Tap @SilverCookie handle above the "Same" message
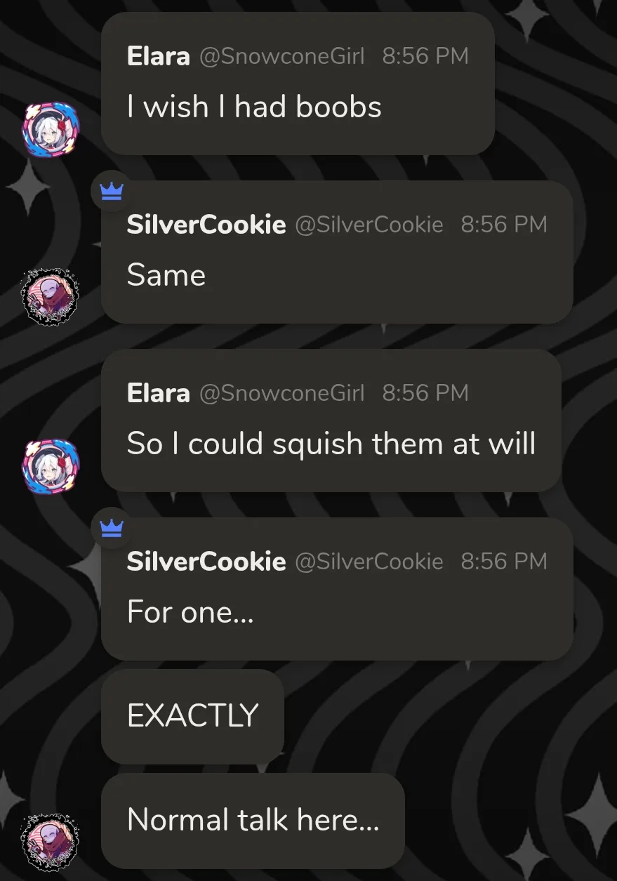Image resolution: width=617 pixels, height=881 pixels. click(x=369, y=225)
